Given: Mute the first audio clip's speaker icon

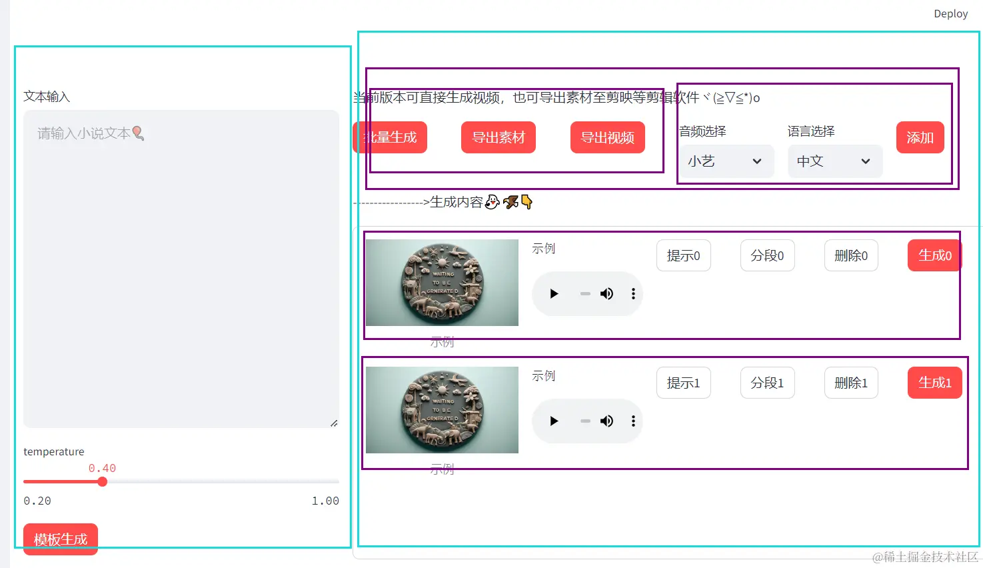Looking at the screenshot, I should (607, 293).
